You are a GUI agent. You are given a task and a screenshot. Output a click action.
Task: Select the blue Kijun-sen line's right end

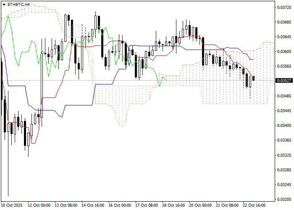point(252,59)
